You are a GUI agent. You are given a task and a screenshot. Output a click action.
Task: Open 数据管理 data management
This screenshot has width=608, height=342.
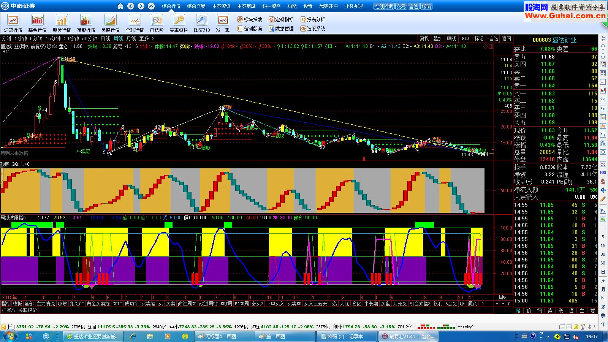click(281, 28)
